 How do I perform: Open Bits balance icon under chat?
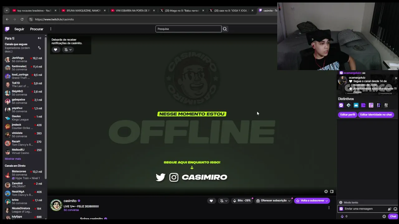[342, 217]
